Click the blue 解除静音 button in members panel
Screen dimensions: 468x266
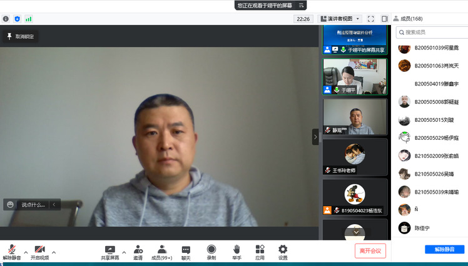(x=444, y=250)
